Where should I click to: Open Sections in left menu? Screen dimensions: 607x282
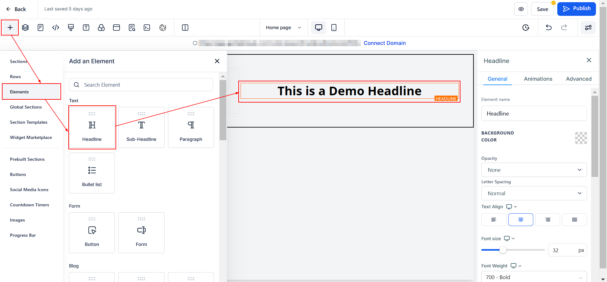click(18, 61)
